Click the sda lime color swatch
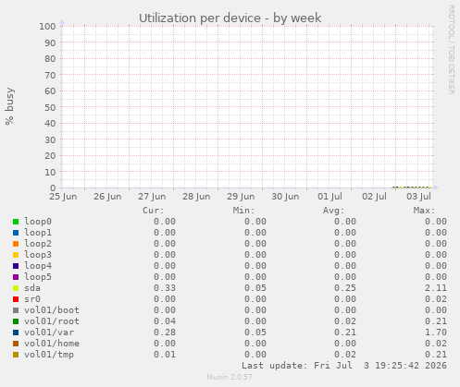This screenshot has width=460, height=387. 16,288
